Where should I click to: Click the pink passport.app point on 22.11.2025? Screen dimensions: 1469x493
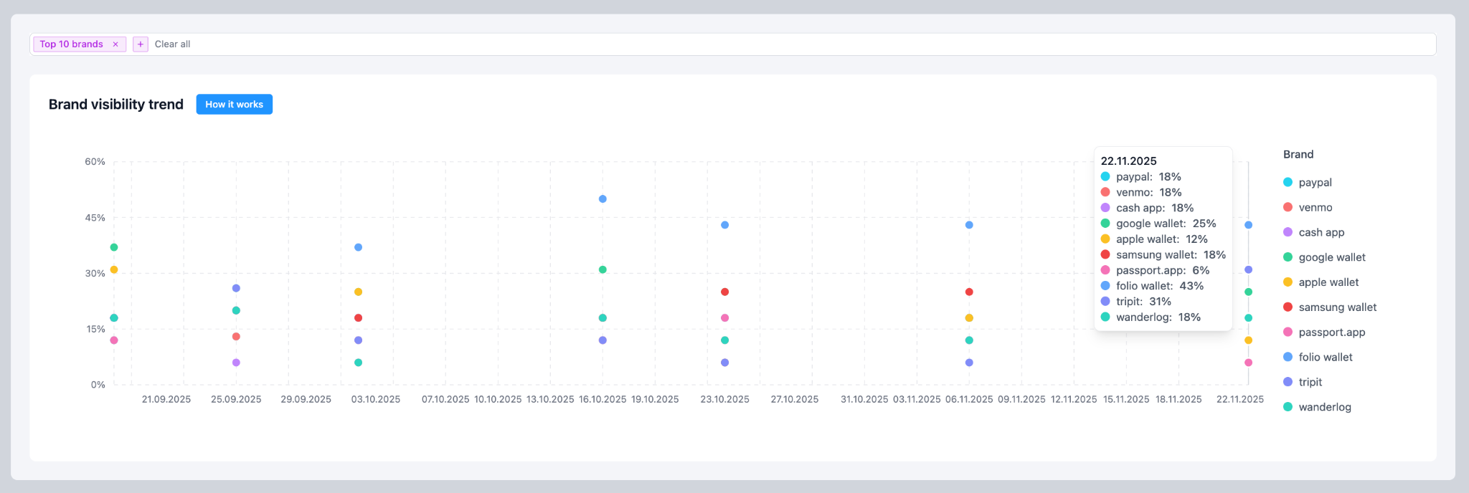[1249, 363]
